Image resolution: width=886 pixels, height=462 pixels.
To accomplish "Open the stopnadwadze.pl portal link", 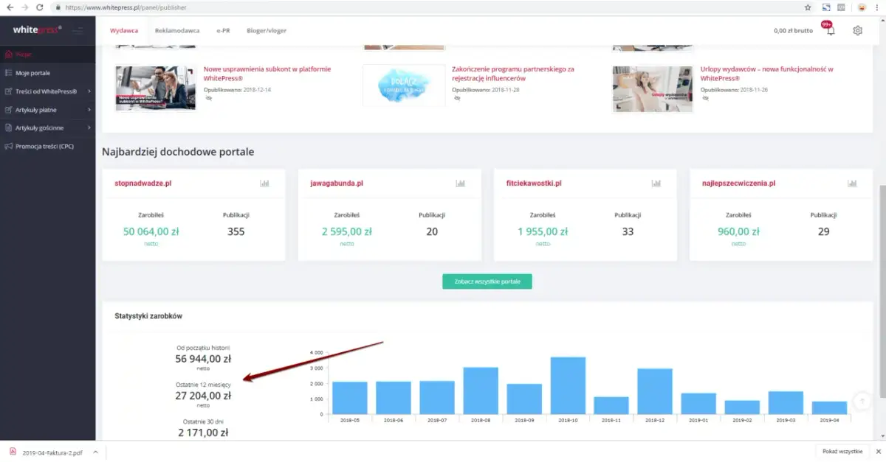I will (142, 183).
